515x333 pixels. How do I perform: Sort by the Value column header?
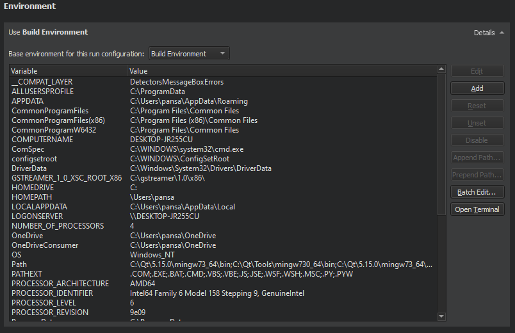pos(281,71)
